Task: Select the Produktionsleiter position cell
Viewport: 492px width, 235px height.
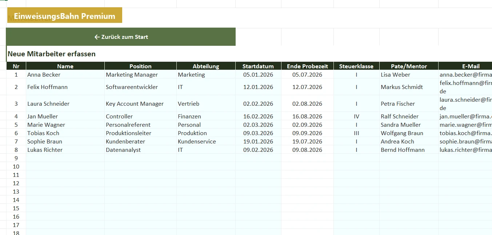Action: coord(140,133)
